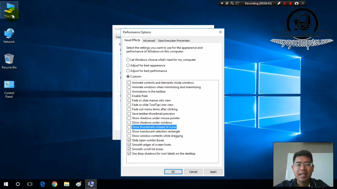Enable Animate controls and elements inside windows
337x189 pixels.
(129, 83)
